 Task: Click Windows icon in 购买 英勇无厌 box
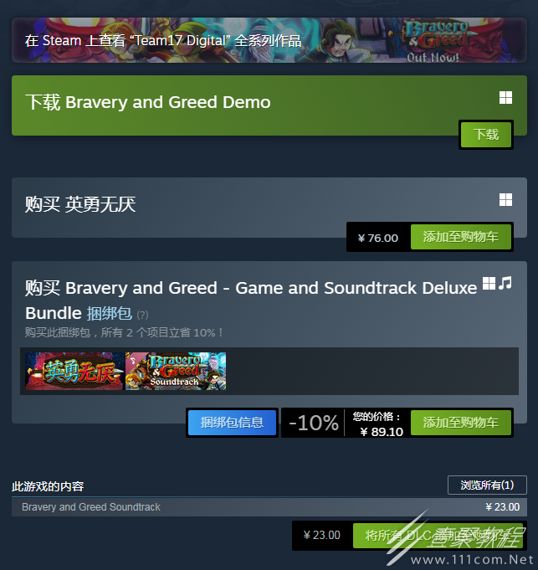pyautogui.click(x=505, y=199)
